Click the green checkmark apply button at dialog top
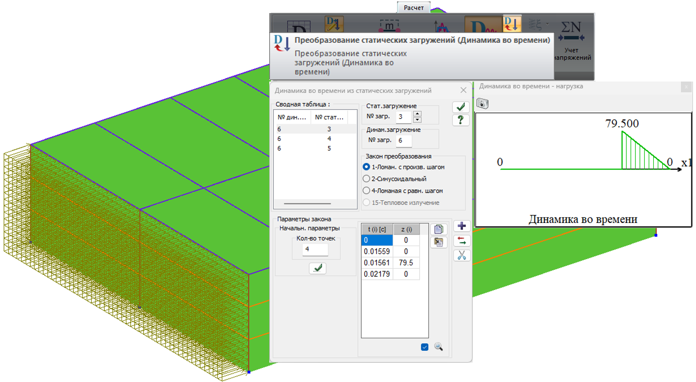696x382 pixels. (x=460, y=107)
